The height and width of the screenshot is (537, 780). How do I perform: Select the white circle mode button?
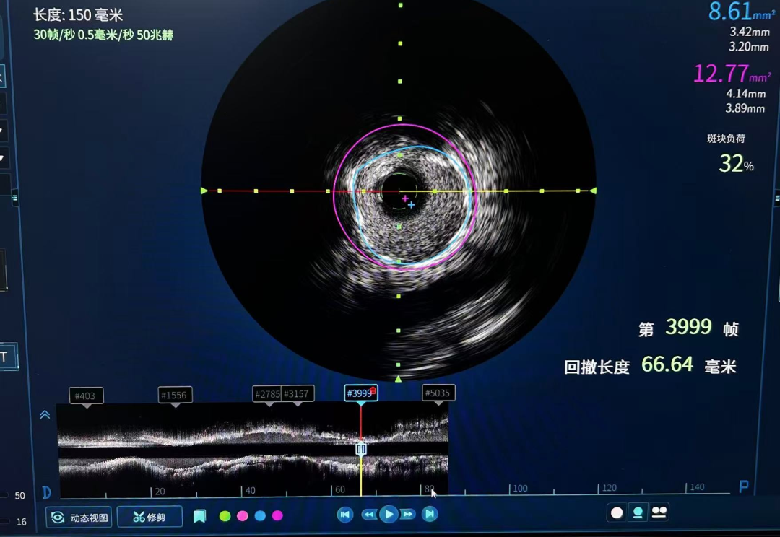coord(617,512)
